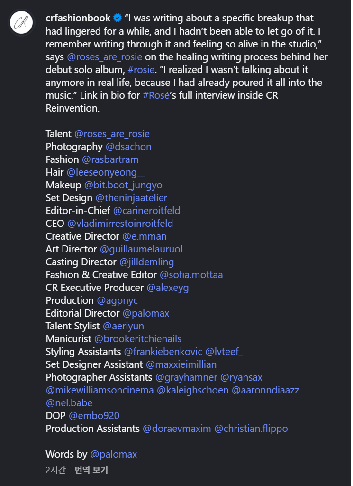Click the @vladimirrestoinroitfeld CEO mention
The image size is (353, 486).
[120, 224]
